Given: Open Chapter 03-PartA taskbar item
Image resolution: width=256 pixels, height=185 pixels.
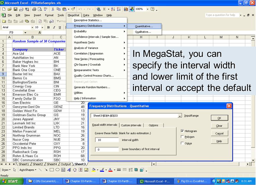Looking at the screenshot, I should (x=81, y=181).
